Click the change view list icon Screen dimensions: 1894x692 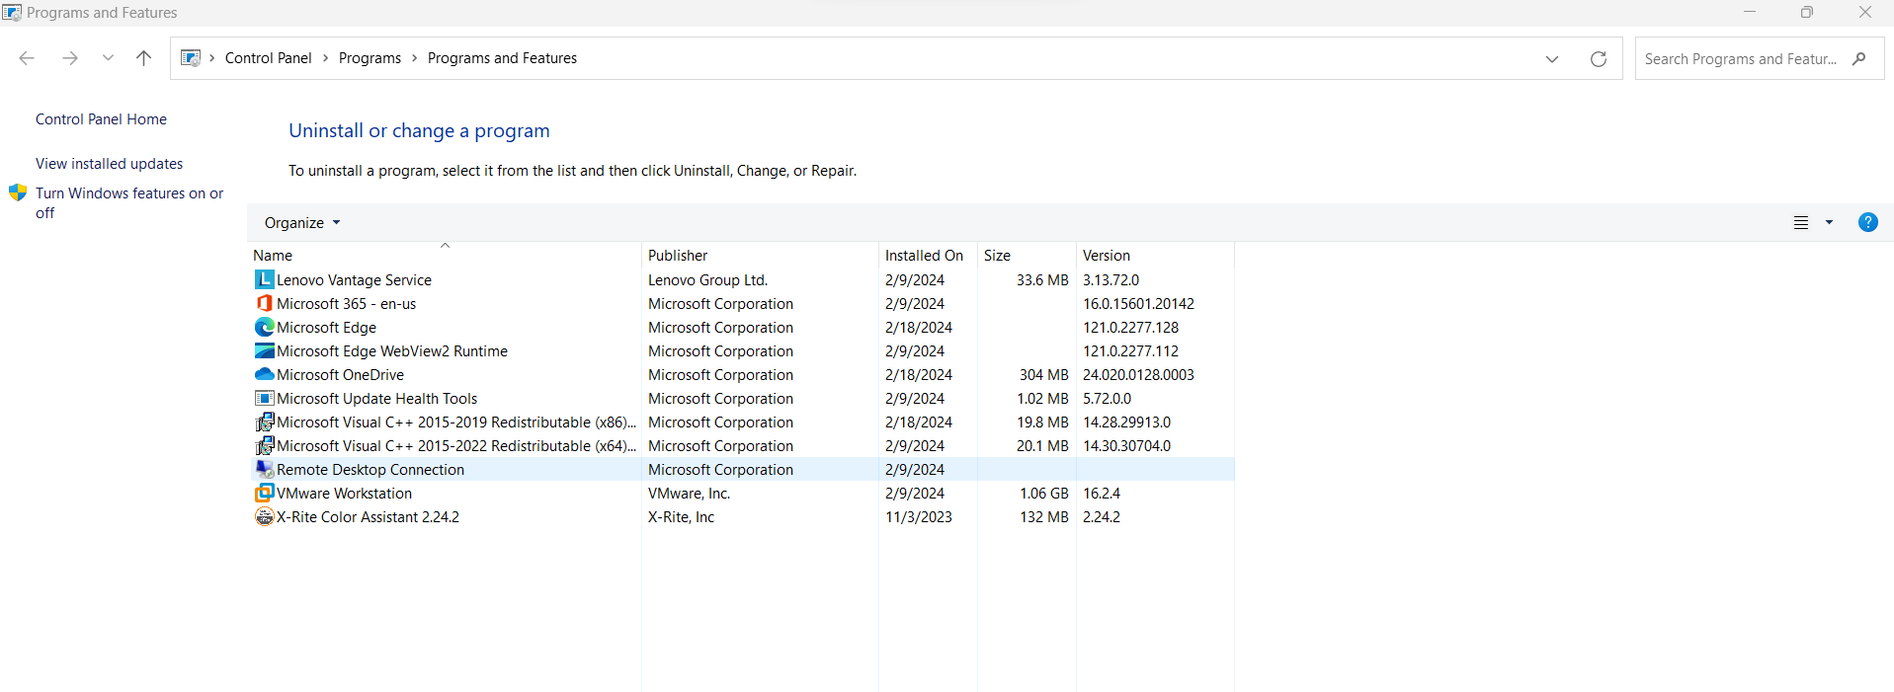(1801, 222)
